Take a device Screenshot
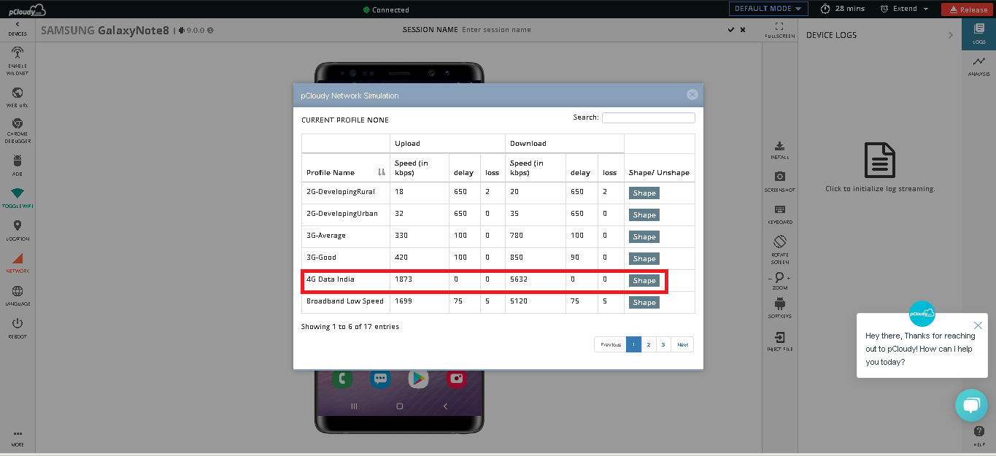Viewport: 996px width, 456px height. pyautogui.click(x=779, y=182)
